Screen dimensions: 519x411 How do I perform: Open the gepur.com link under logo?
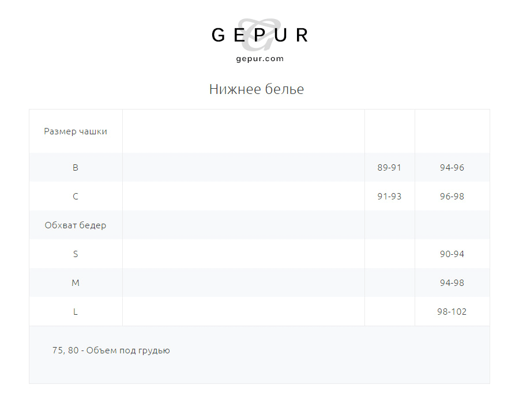tap(259, 58)
